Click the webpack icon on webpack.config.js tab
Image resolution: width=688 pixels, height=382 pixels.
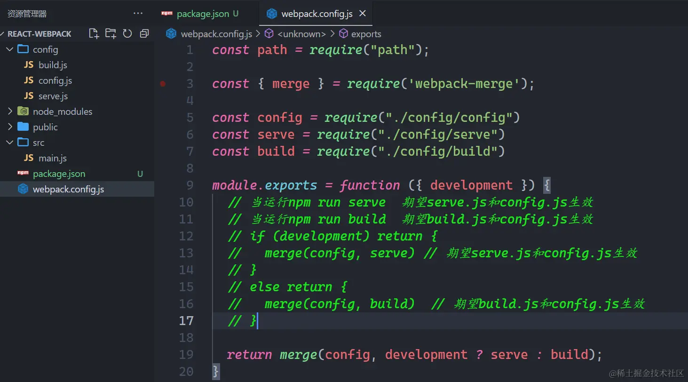(x=272, y=14)
